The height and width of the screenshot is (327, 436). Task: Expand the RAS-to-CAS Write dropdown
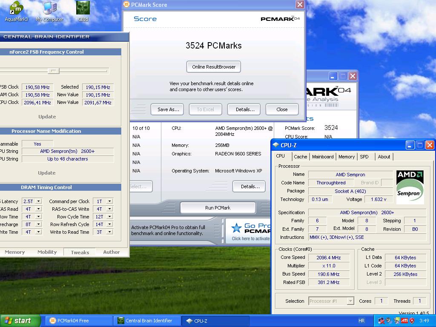pos(110,209)
